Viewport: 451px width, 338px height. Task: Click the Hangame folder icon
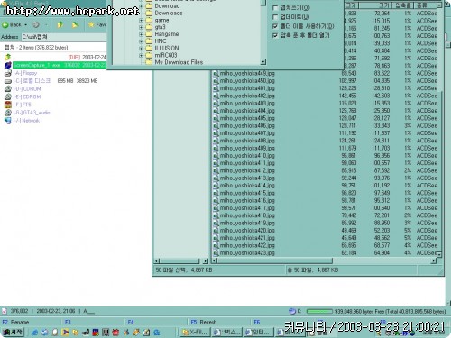149,34
